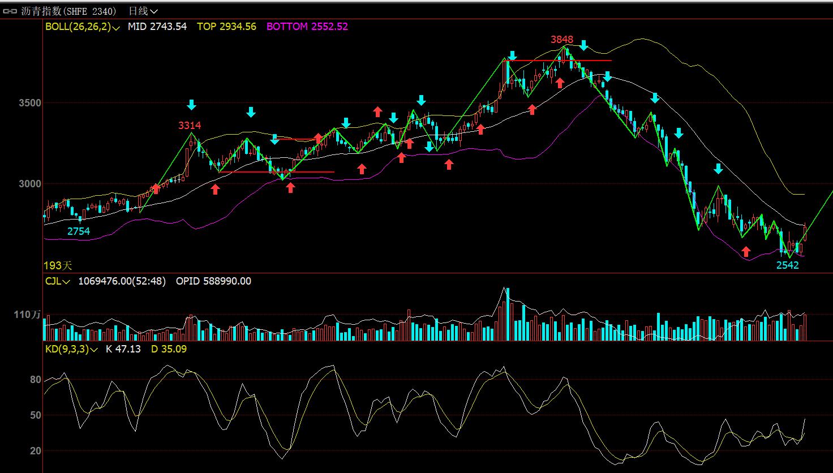
Task: Click the MID 2743.54 Bollinger value
Action: (x=157, y=27)
